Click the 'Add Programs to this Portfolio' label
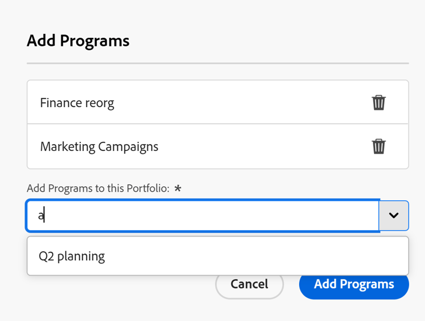Screen dimensions: 425x321 98,188
